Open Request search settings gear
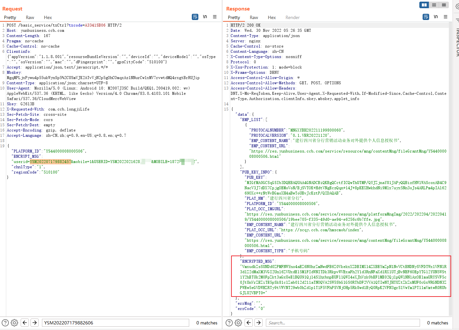Screen dimensions: 459x330 pos(14,323)
